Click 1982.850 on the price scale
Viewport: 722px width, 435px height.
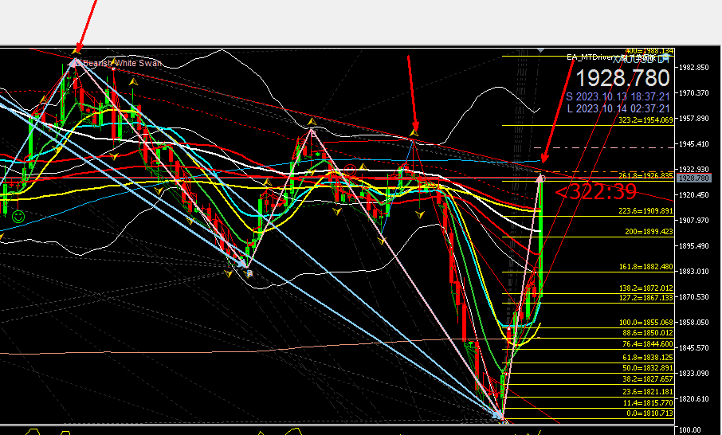point(694,67)
